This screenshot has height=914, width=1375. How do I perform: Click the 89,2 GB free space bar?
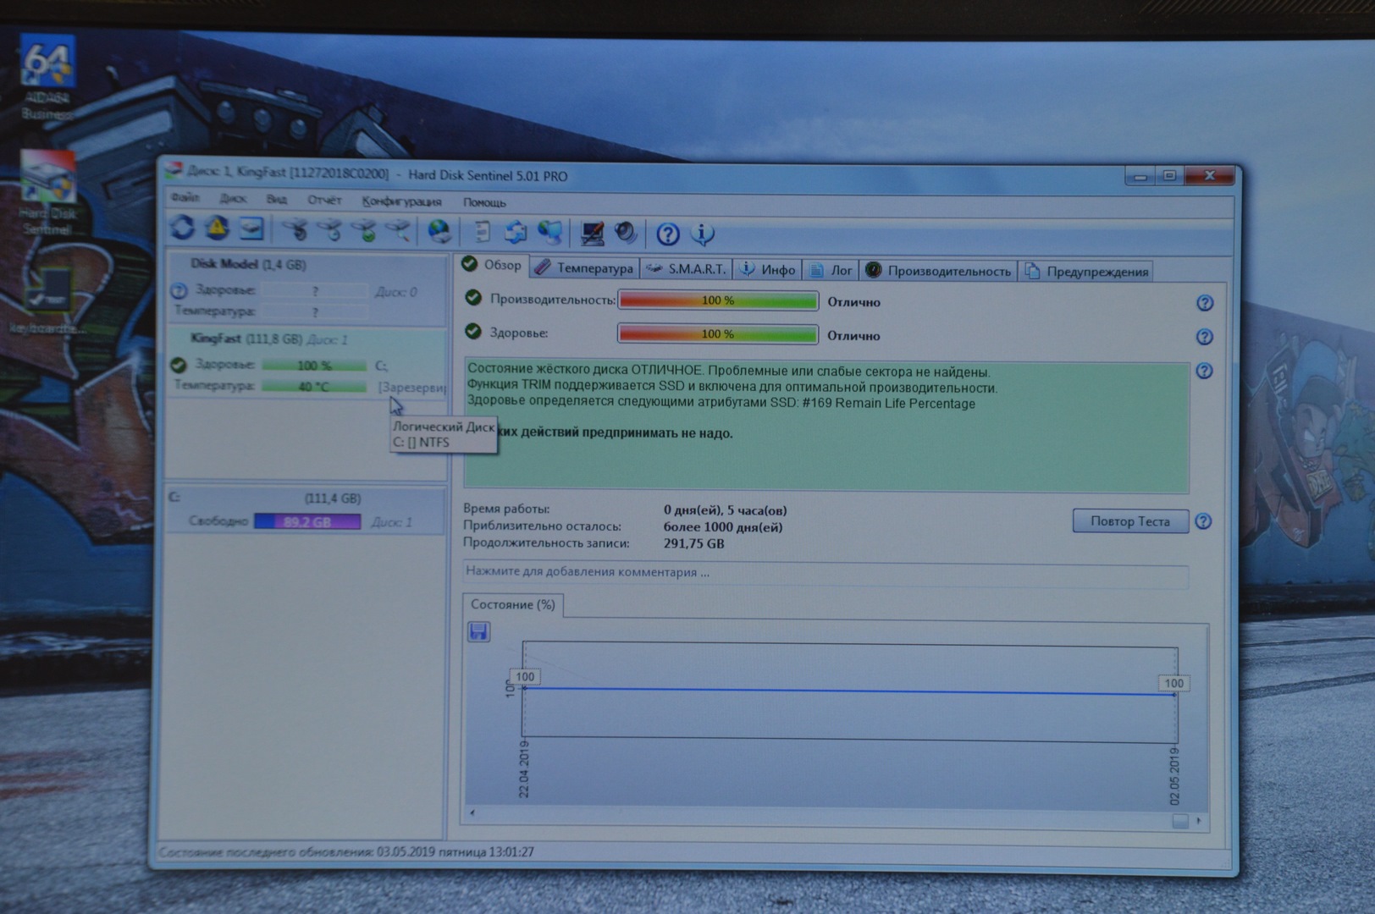(x=307, y=521)
